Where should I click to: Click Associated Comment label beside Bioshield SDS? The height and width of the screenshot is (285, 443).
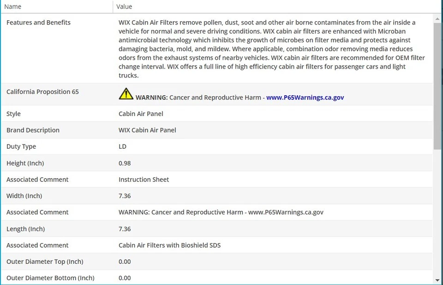coord(37,245)
